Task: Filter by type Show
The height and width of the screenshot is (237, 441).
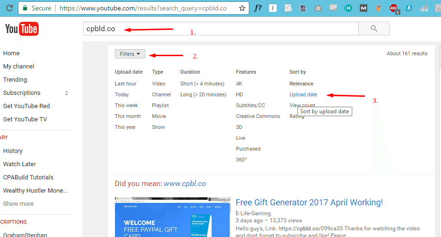Action: 158,127
